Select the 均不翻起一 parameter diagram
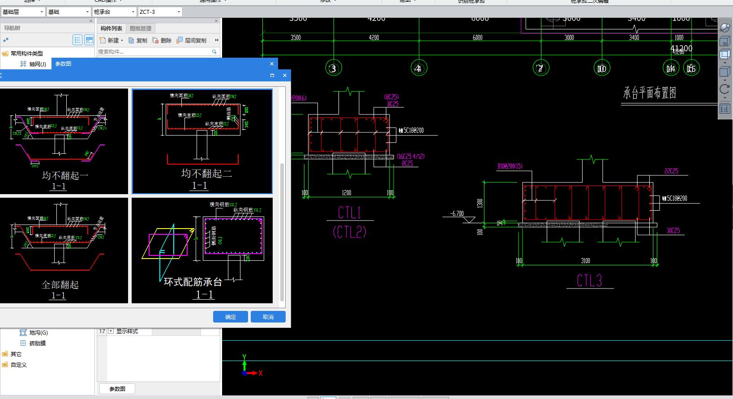This screenshot has height=399, width=733. coord(64,141)
